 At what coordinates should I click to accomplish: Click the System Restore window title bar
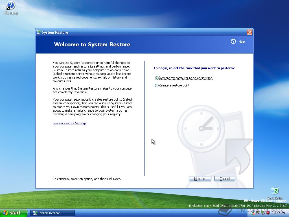(x=141, y=32)
